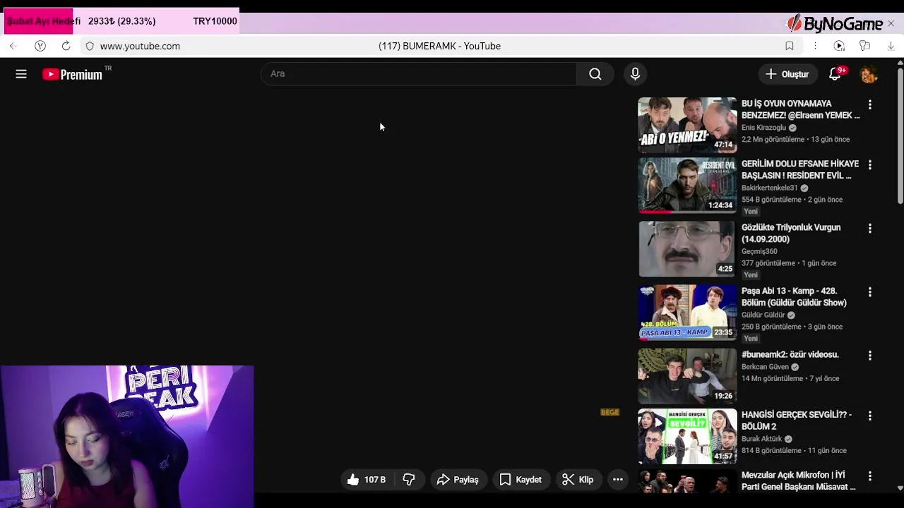Open title HANGİSİ GERÇEK SEVGİLİ?? - BÖLÜM 2

coord(797,421)
